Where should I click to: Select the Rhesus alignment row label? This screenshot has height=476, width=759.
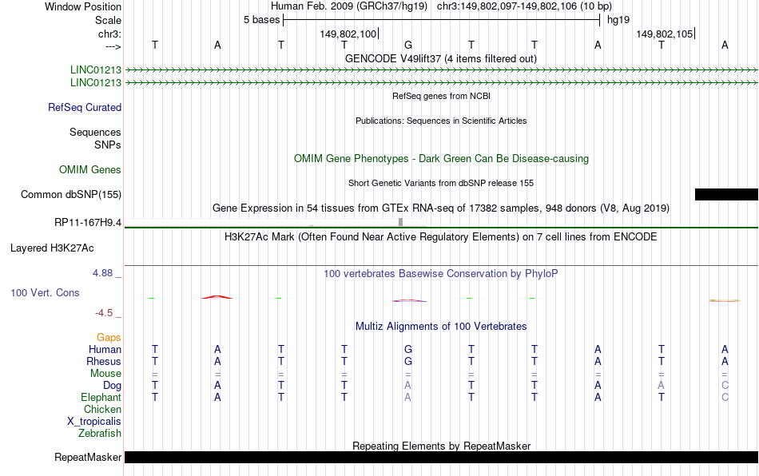pyautogui.click(x=104, y=361)
